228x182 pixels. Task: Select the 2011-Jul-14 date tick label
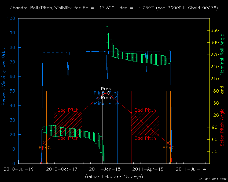[191, 169]
